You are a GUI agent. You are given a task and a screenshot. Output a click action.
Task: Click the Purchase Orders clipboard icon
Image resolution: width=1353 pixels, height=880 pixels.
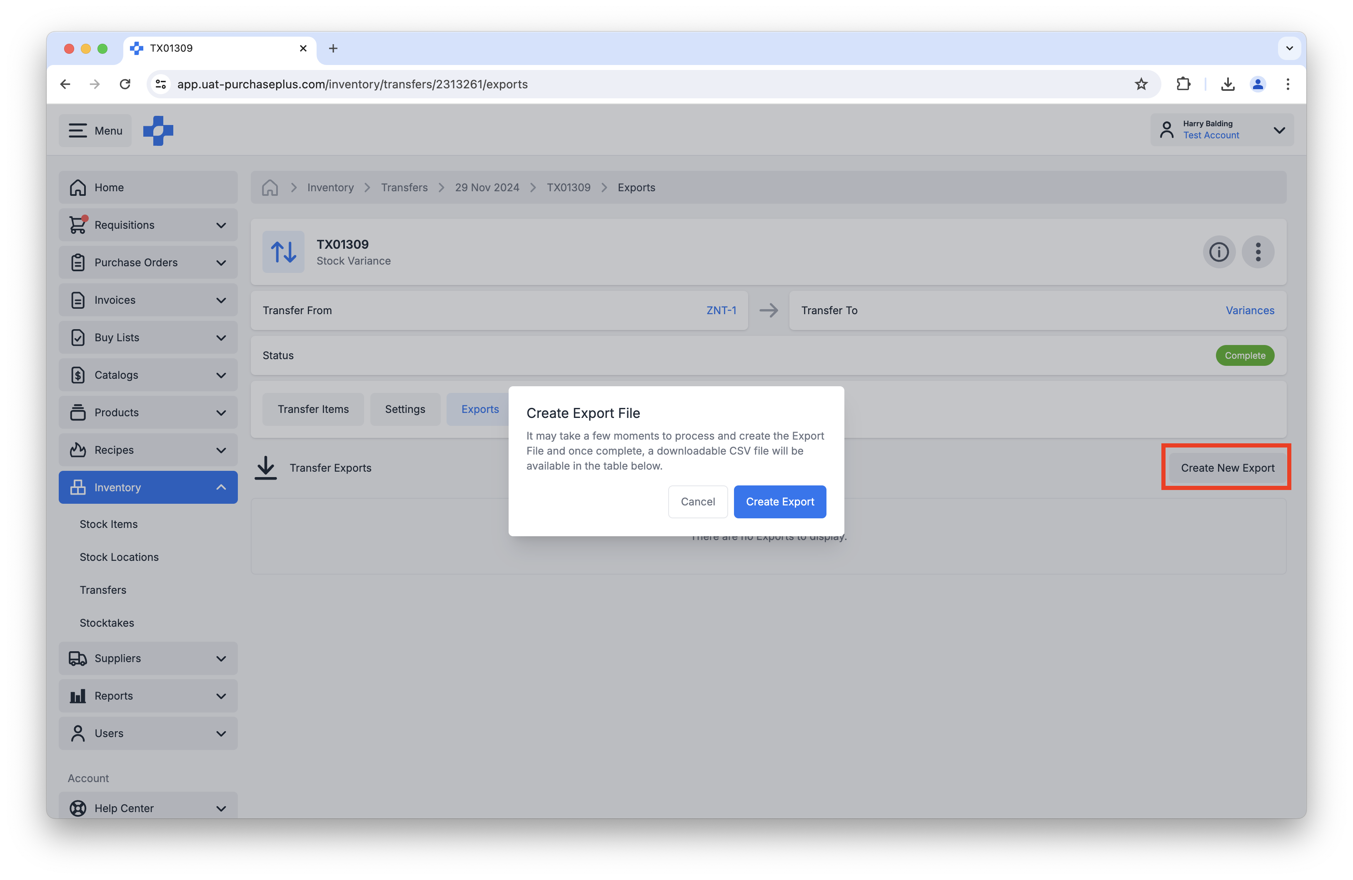click(78, 262)
